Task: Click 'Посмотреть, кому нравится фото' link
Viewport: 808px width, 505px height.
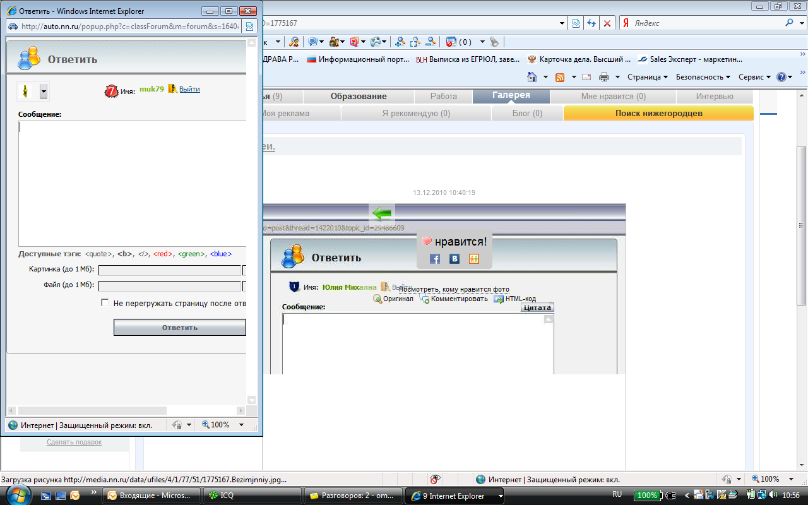Action: pyautogui.click(x=454, y=289)
